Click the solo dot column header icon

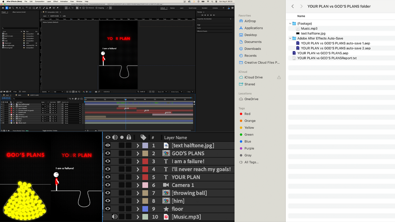122,138
